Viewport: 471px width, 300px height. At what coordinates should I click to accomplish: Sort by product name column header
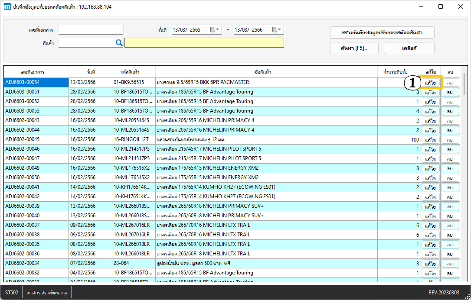click(x=266, y=71)
